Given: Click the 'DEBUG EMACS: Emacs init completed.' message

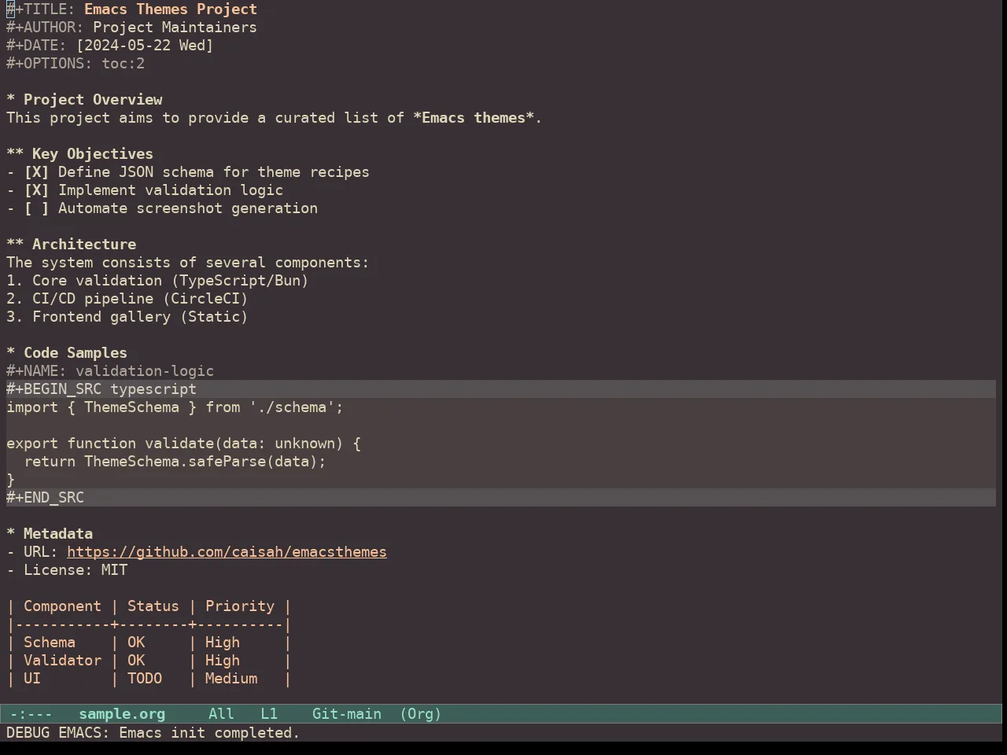Looking at the screenshot, I should point(153,733).
